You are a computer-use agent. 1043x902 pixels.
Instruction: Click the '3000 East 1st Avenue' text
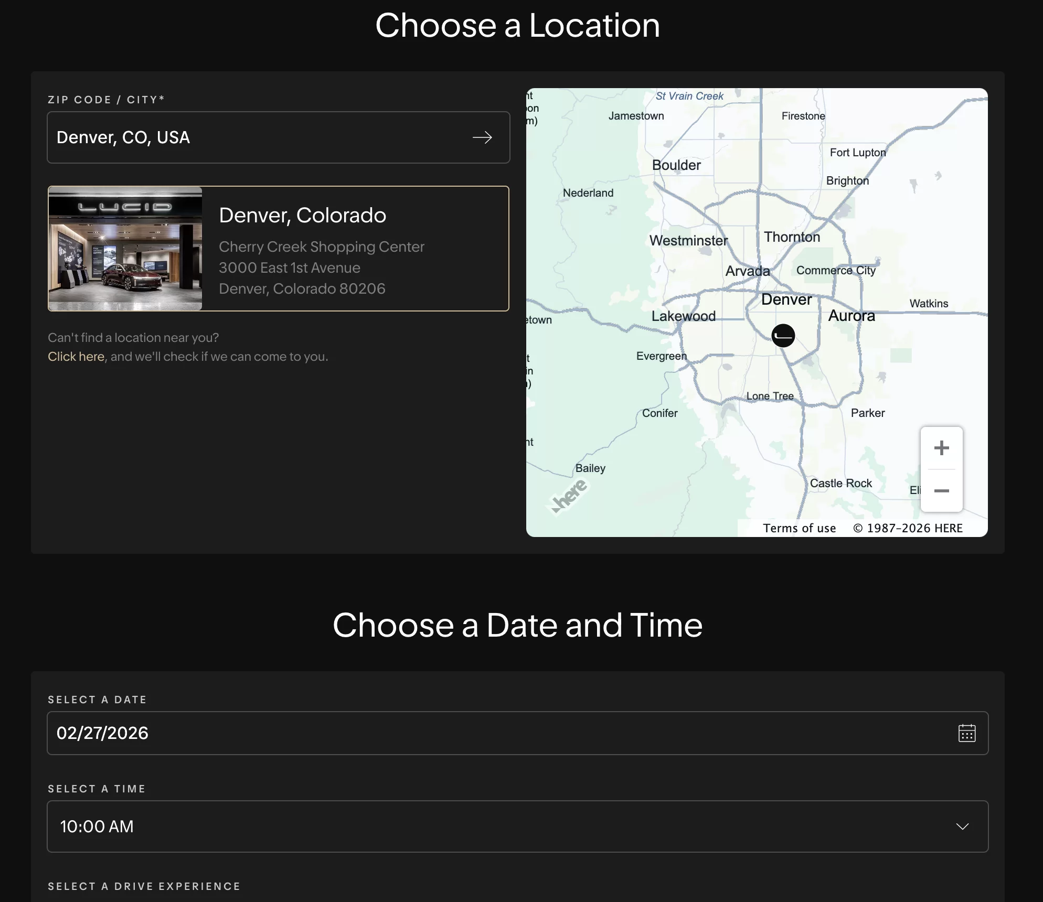289,267
